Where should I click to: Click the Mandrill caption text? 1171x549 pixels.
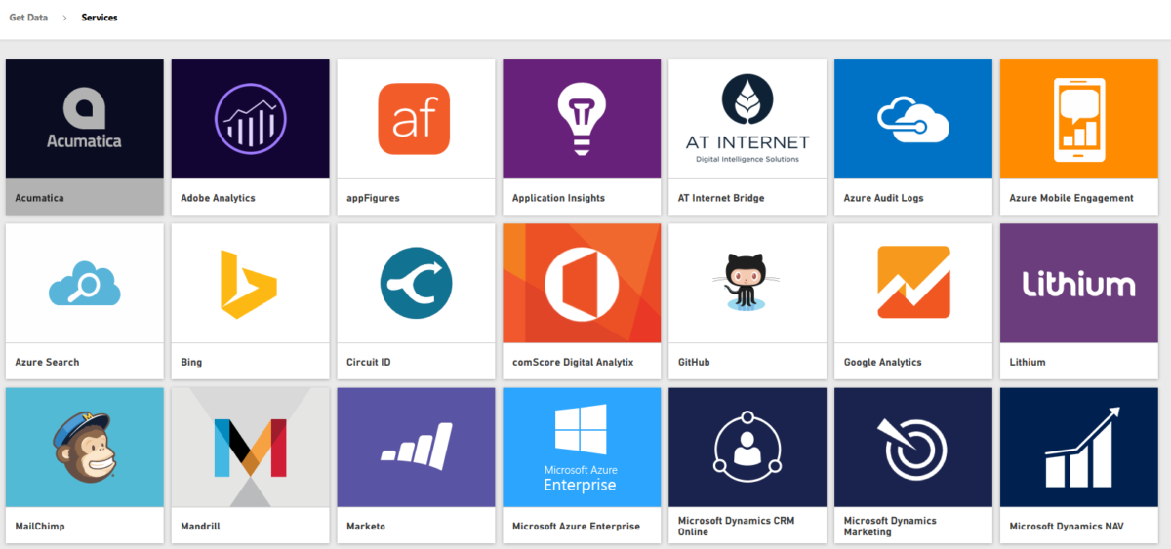pos(201,526)
